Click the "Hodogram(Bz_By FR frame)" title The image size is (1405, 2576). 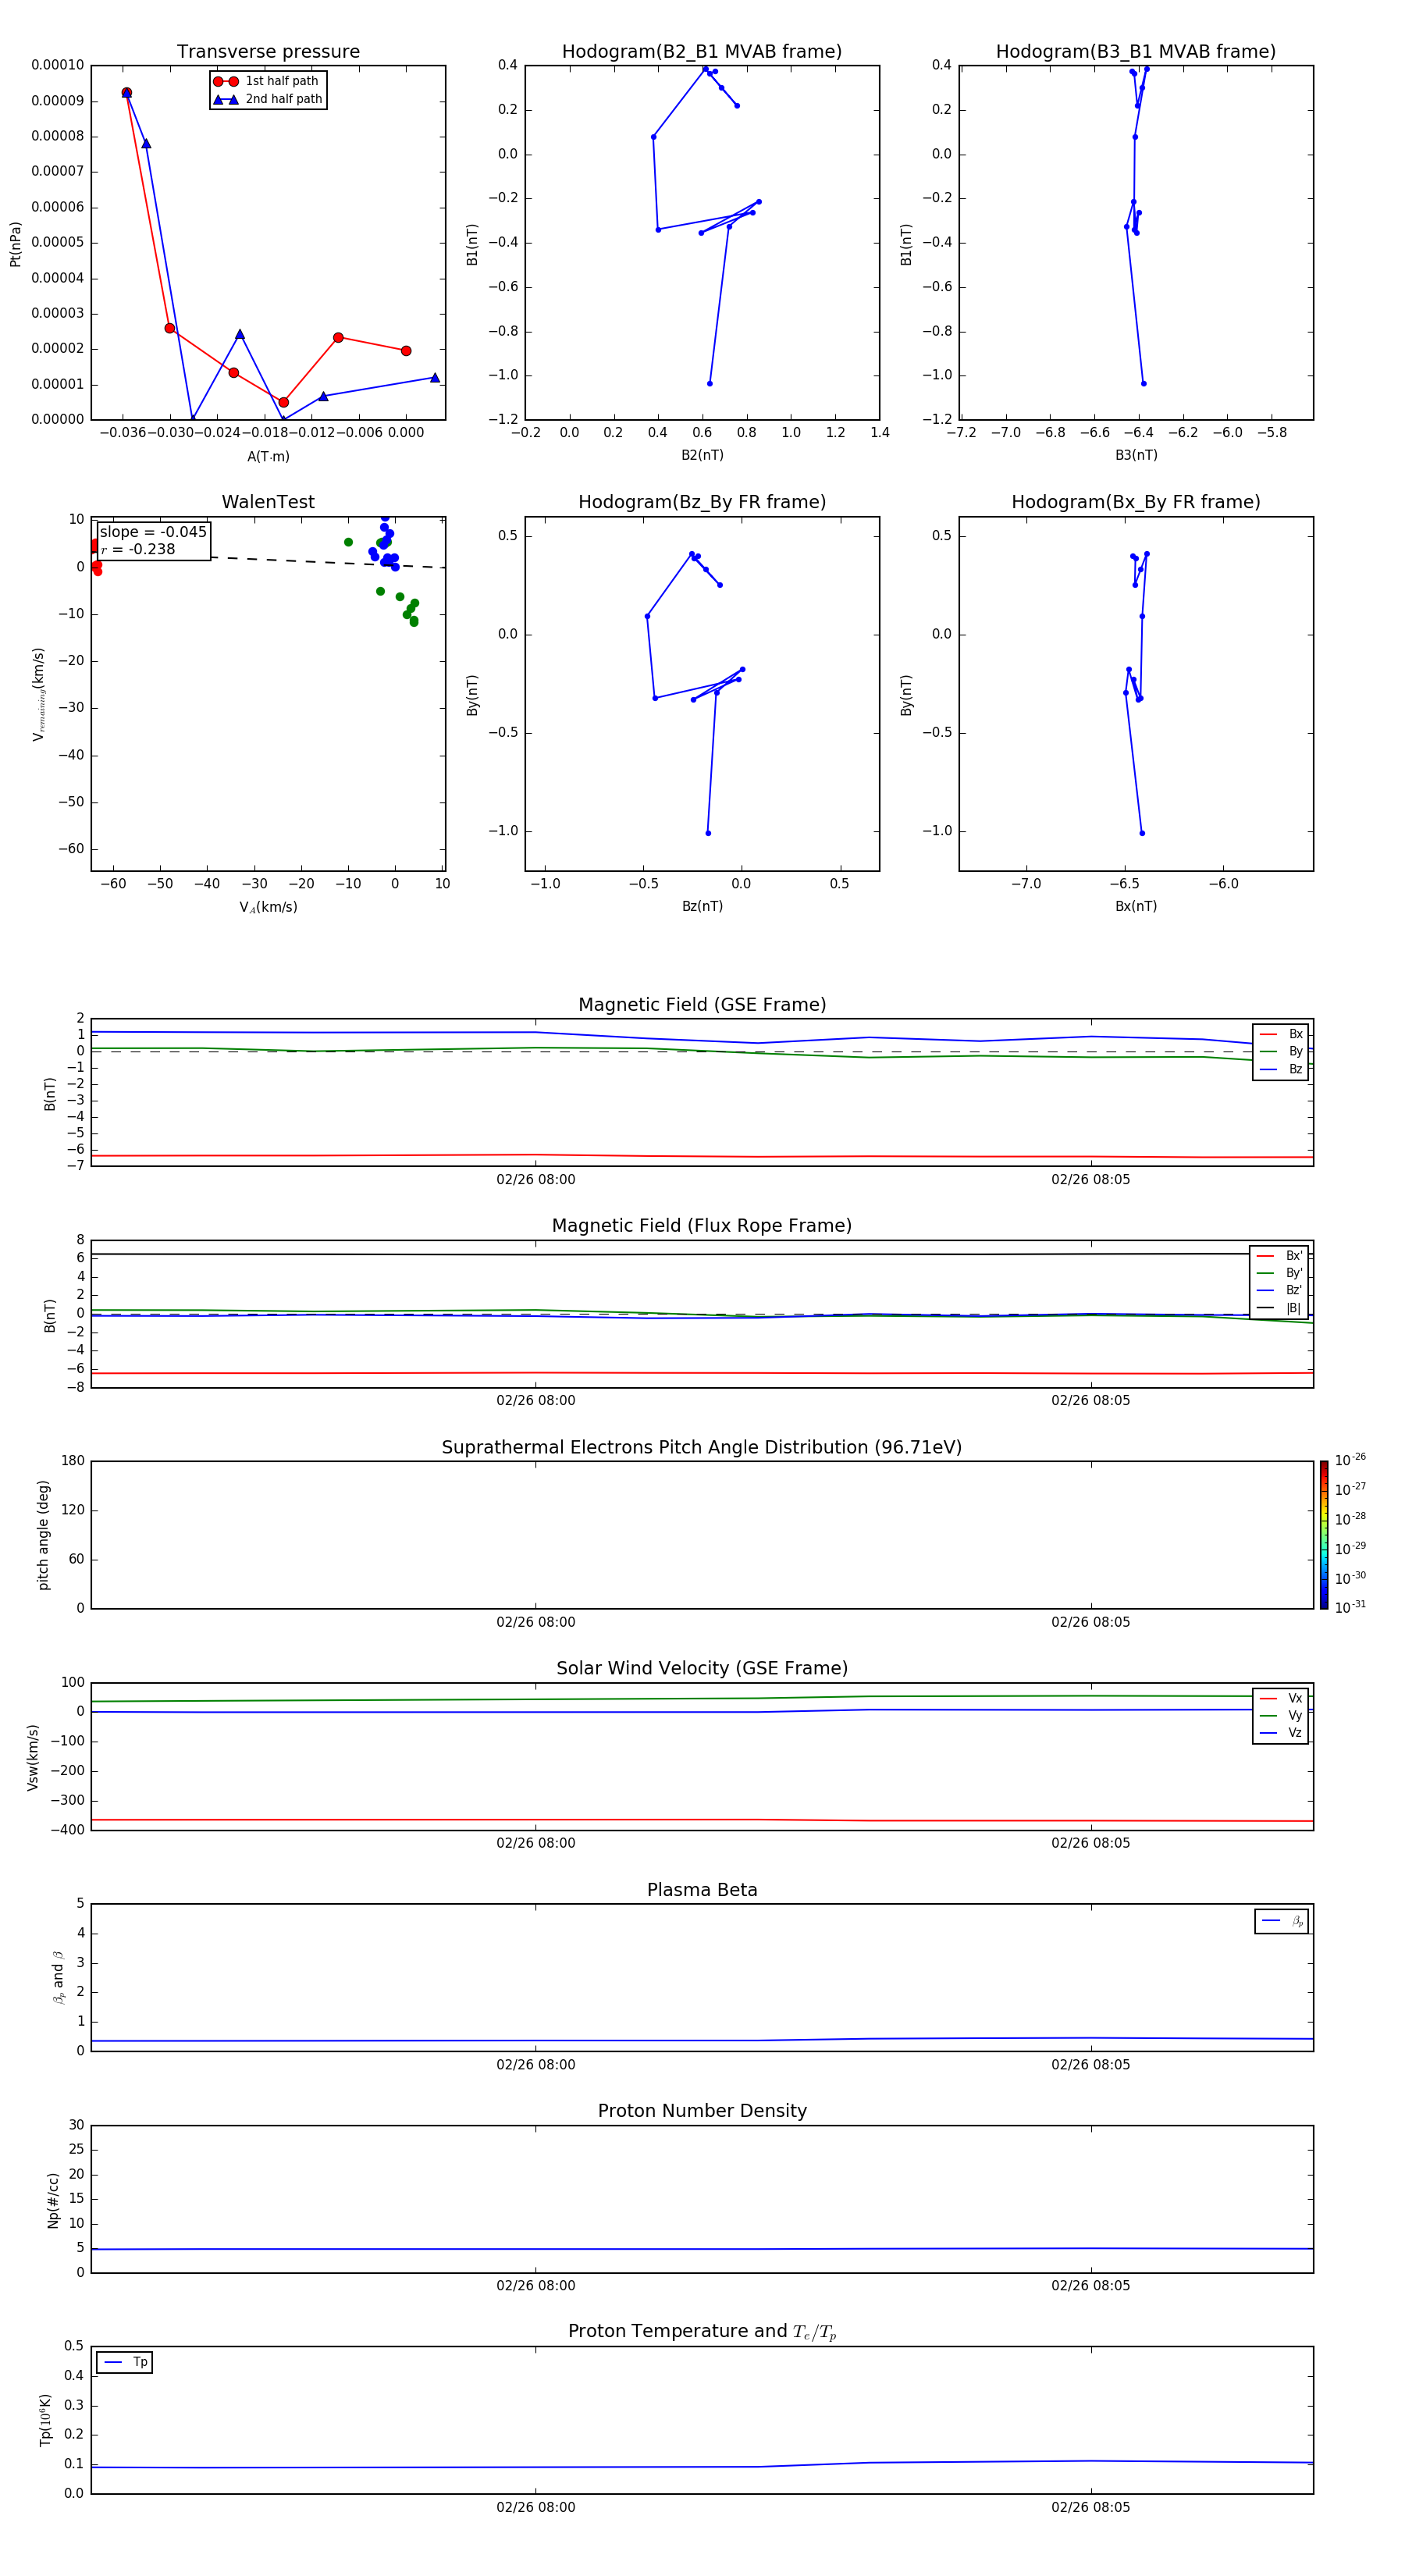pyautogui.click(x=702, y=502)
